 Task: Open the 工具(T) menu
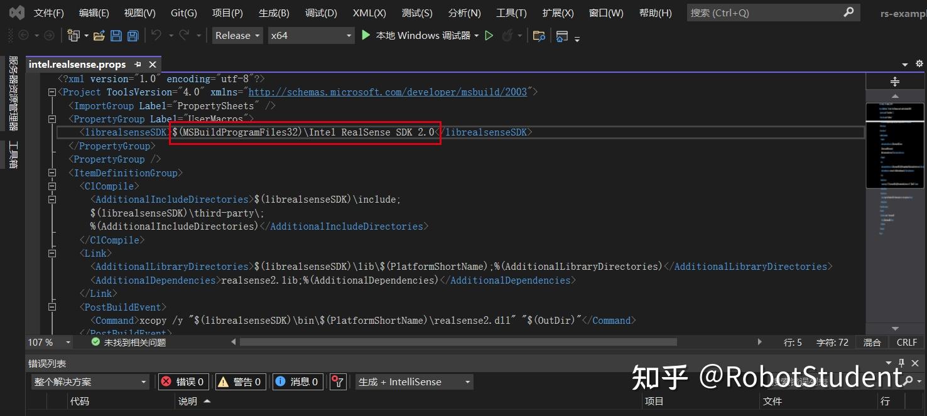pyautogui.click(x=511, y=13)
